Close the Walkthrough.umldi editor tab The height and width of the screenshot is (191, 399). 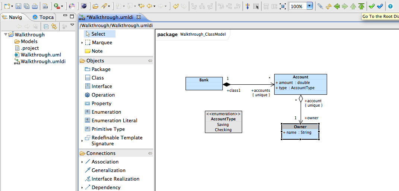click(x=139, y=17)
